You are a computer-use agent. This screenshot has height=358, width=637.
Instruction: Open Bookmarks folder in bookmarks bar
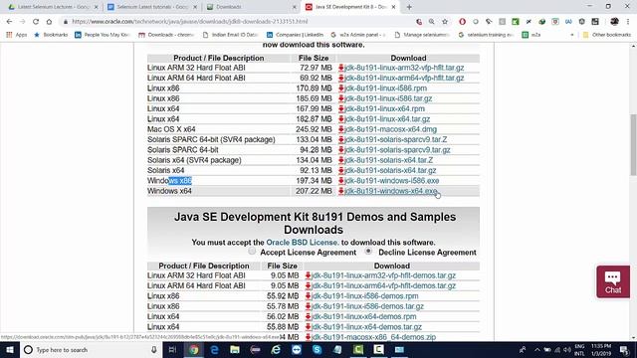pos(51,35)
